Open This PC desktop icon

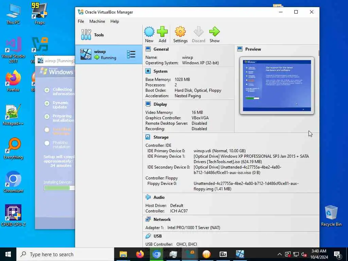13,14
